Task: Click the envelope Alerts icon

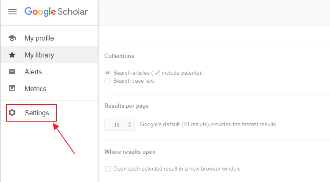Action: (12, 72)
